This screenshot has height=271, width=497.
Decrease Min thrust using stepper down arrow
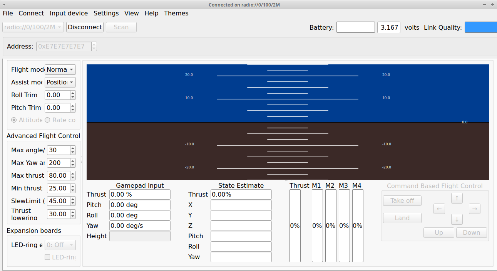tap(73, 190)
